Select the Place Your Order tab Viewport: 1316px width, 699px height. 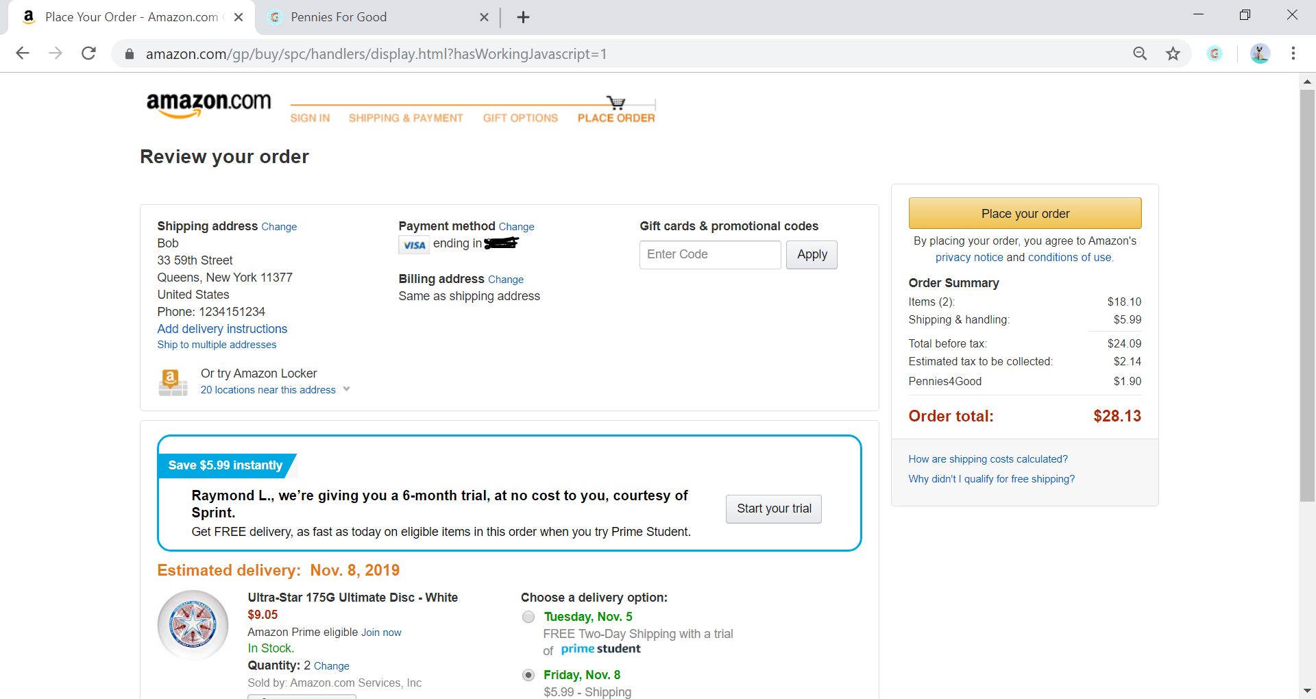click(x=132, y=17)
